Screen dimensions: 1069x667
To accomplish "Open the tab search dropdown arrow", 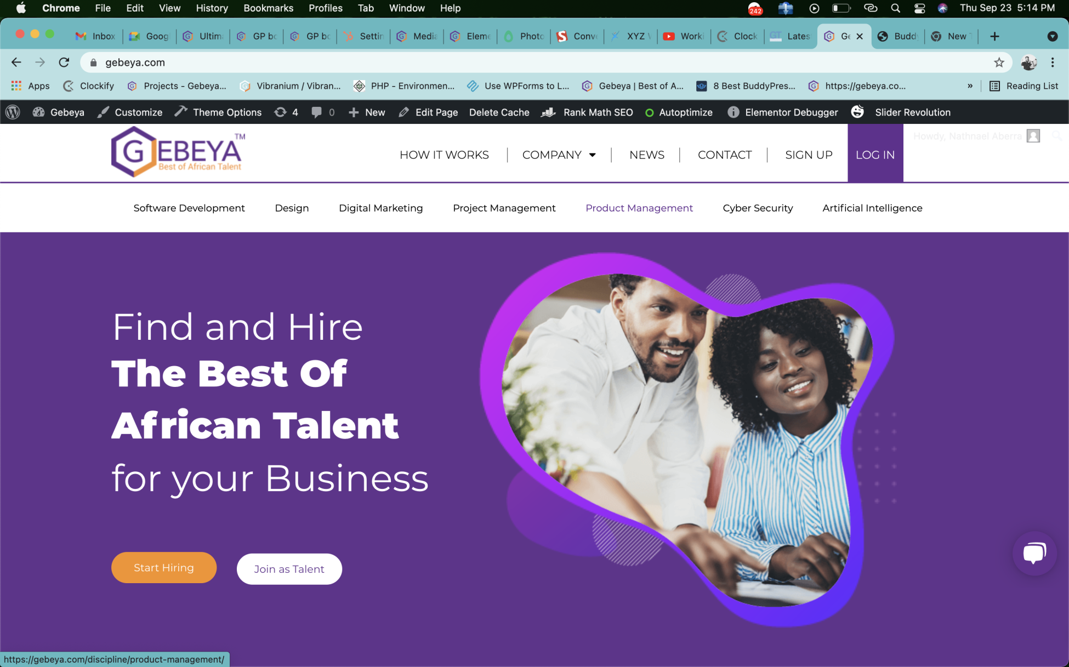I will point(1052,36).
